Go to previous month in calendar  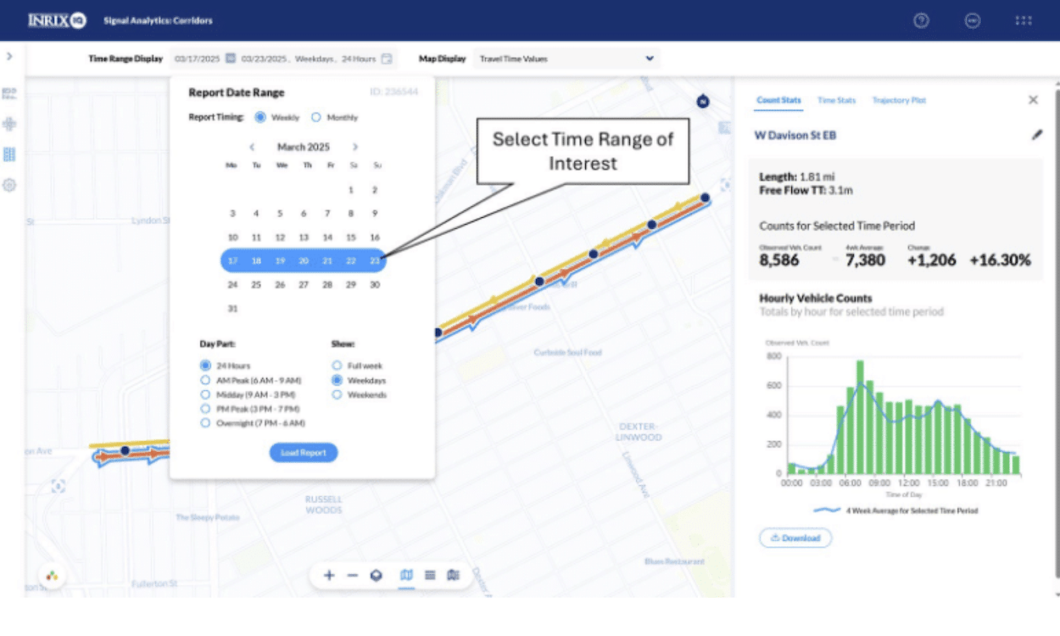tap(252, 147)
